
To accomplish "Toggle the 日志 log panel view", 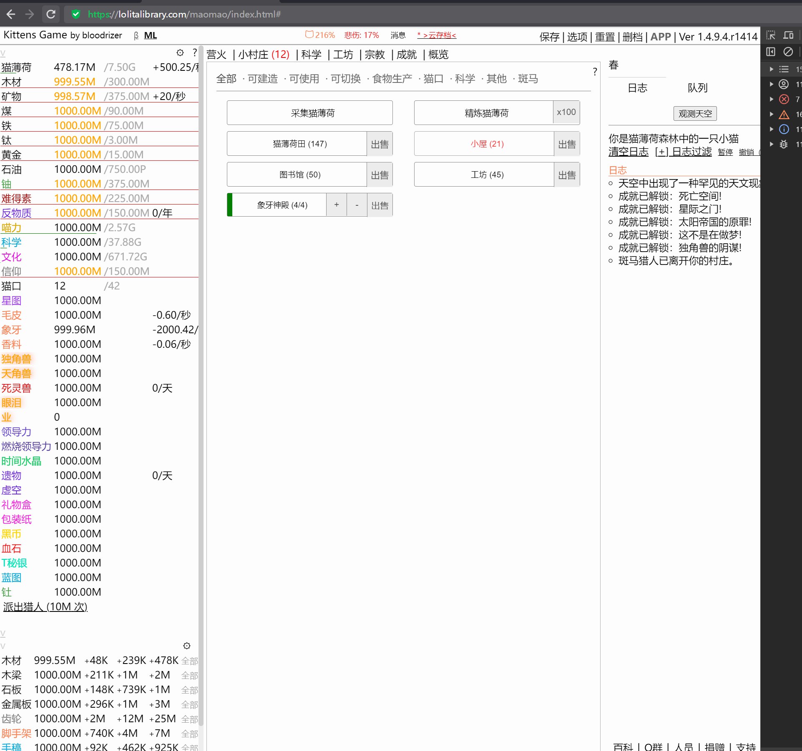I will click(637, 88).
